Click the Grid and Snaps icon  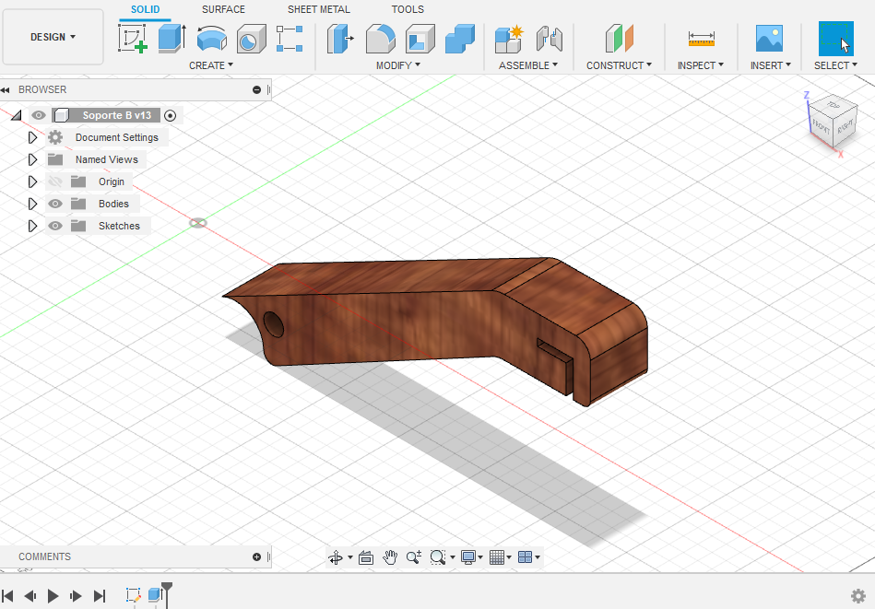click(497, 557)
